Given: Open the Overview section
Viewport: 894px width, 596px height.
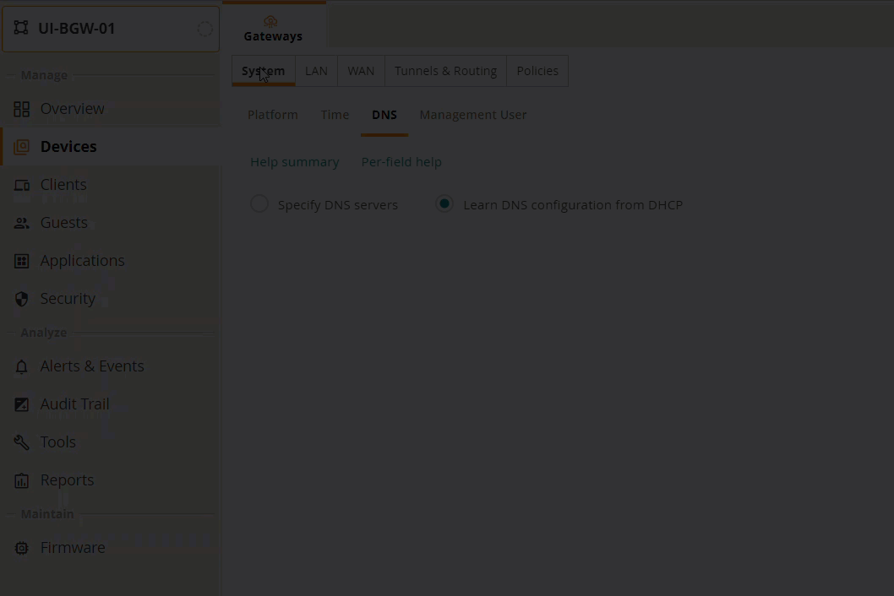Looking at the screenshot, I should [72, 108].
